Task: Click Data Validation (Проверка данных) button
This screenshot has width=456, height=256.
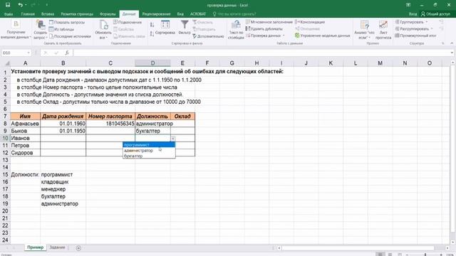Action: pos(264,36)
